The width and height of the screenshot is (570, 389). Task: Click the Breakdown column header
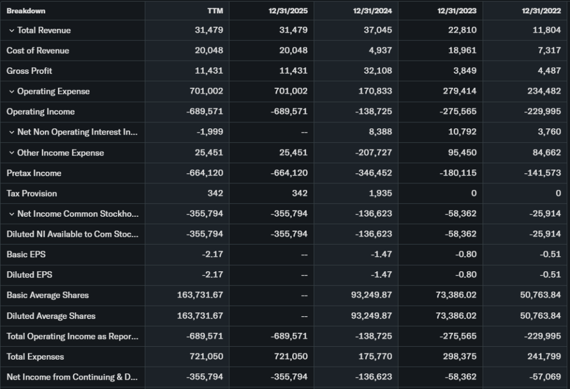[26, 11]
